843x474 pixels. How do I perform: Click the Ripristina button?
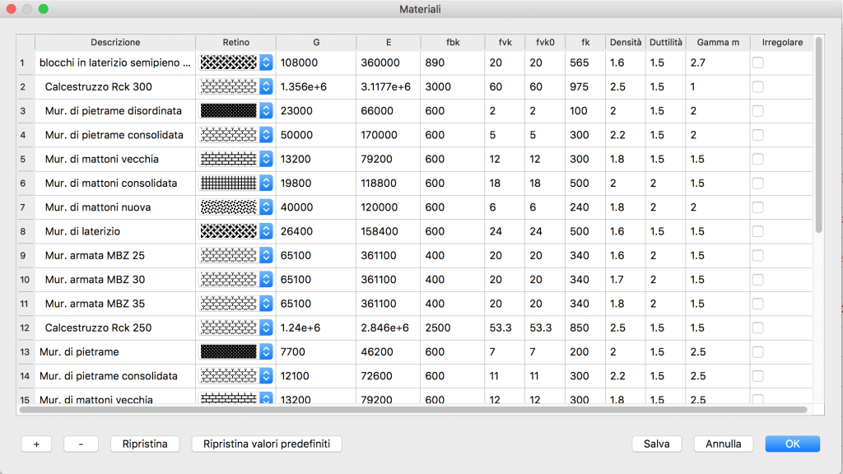pyautogui.click(x=145, y=444)
